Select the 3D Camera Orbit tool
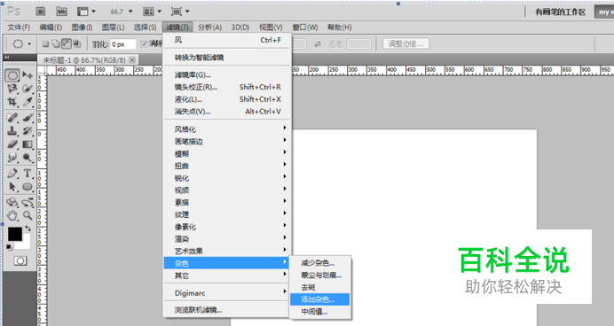 click(x=28, y=202)
